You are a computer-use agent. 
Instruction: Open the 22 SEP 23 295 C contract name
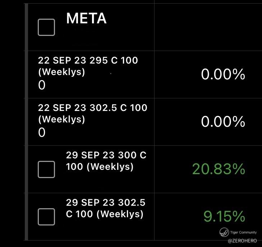[88, 60]
